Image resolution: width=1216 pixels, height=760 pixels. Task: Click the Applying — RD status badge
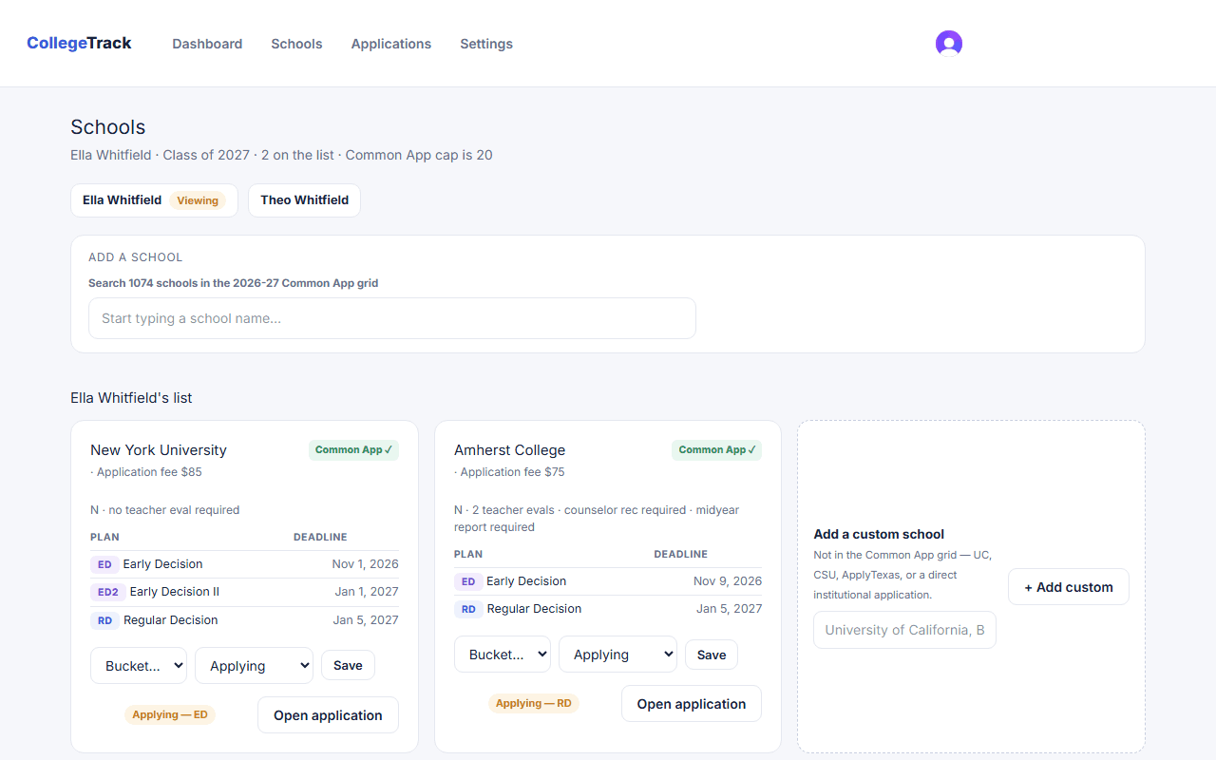pyautogui.click(x=534, y=704)
